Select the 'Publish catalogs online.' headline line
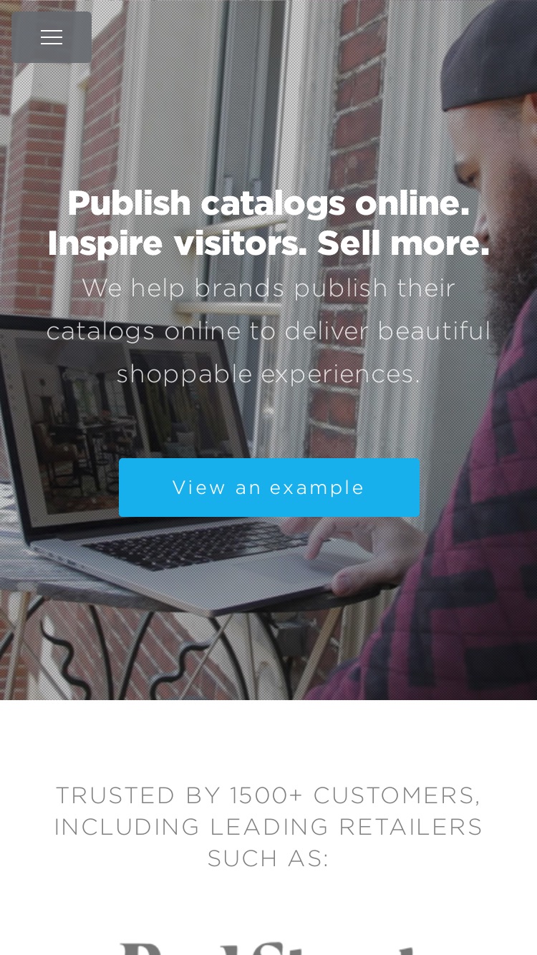537x955 pixels. tap(268, 203)
